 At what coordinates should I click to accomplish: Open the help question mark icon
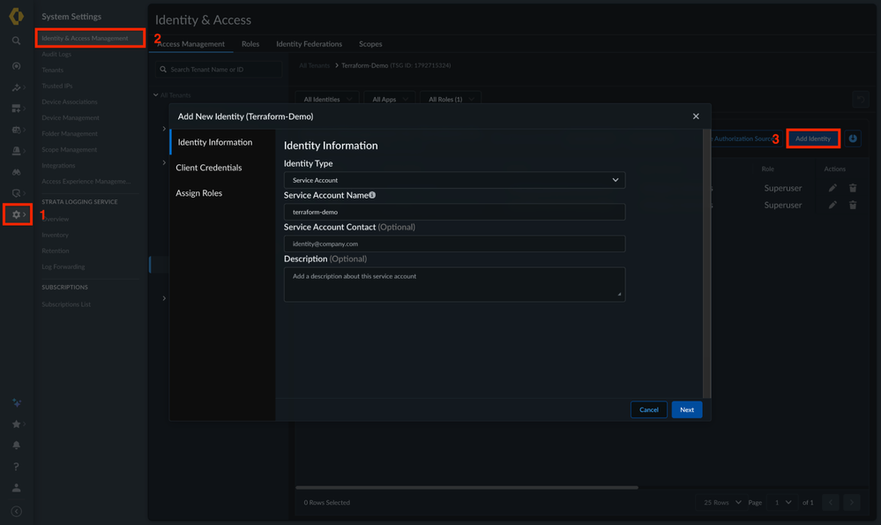point(16,467)
